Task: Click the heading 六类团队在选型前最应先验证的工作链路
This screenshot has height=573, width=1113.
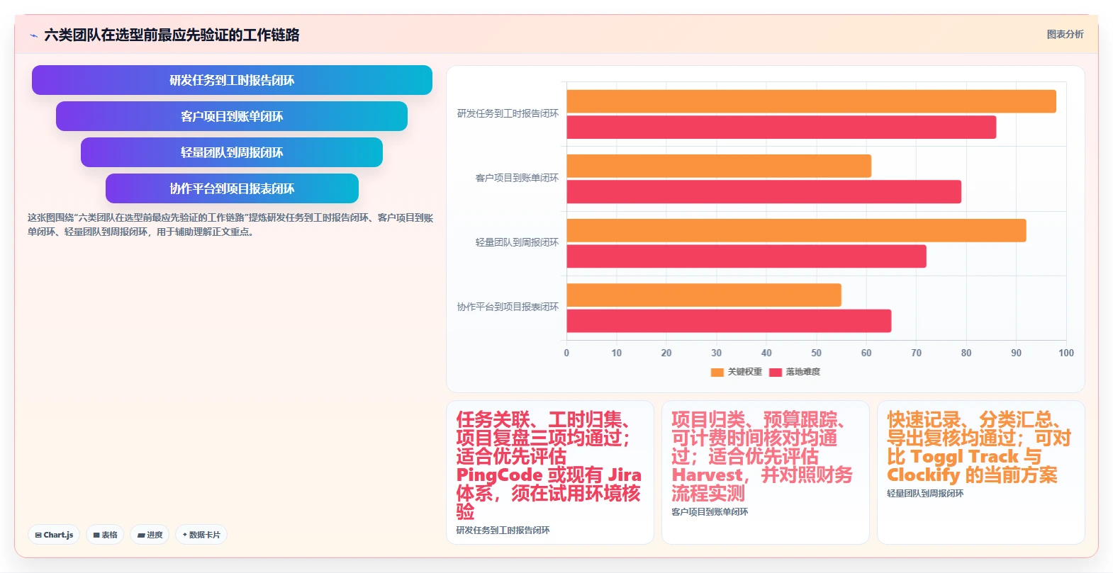Action: [x=172, y=35]
